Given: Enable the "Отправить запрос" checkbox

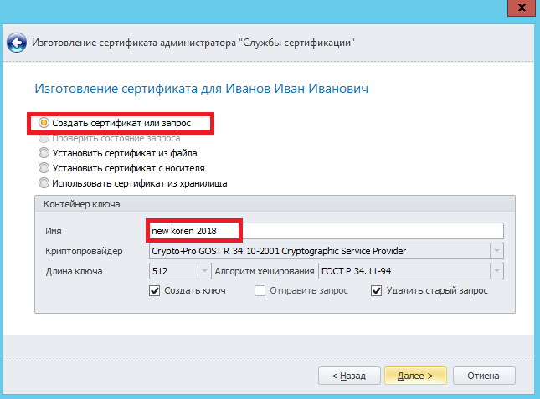Looking at the screenshot, I should coord(260,290).
